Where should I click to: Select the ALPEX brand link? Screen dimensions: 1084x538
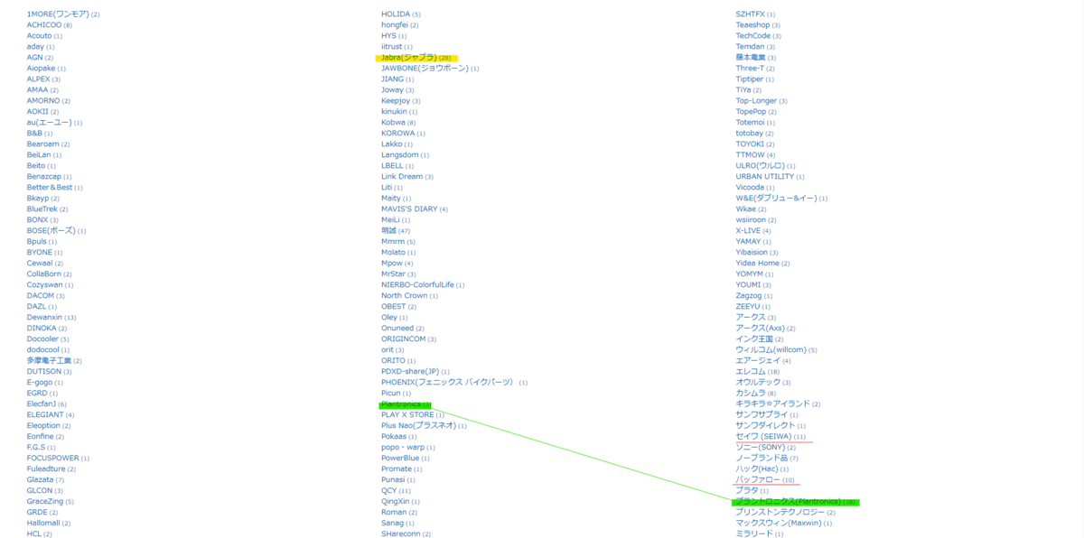coord(39,79)
